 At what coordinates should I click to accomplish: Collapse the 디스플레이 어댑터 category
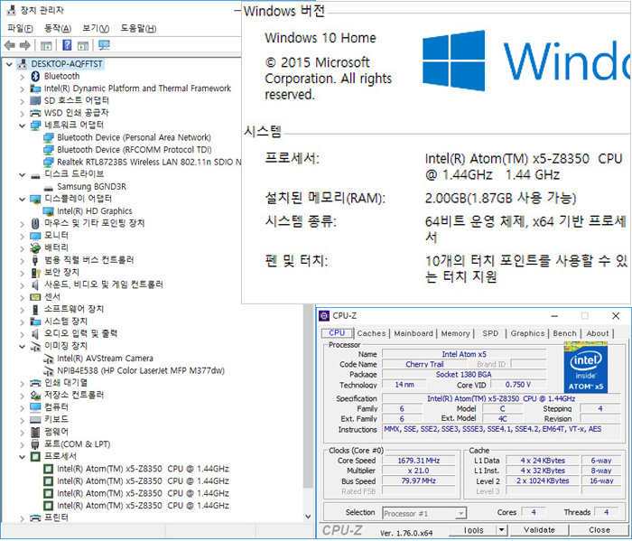point(23,199)
